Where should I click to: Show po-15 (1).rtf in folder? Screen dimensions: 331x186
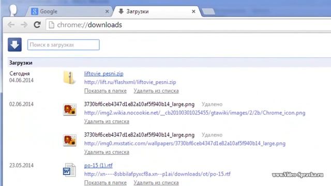(106, 182)
